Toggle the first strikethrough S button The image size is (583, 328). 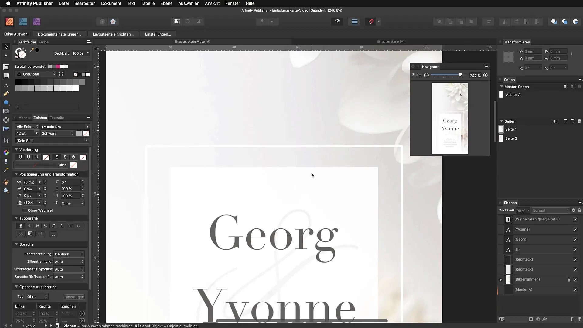click(x=57, y=157)
